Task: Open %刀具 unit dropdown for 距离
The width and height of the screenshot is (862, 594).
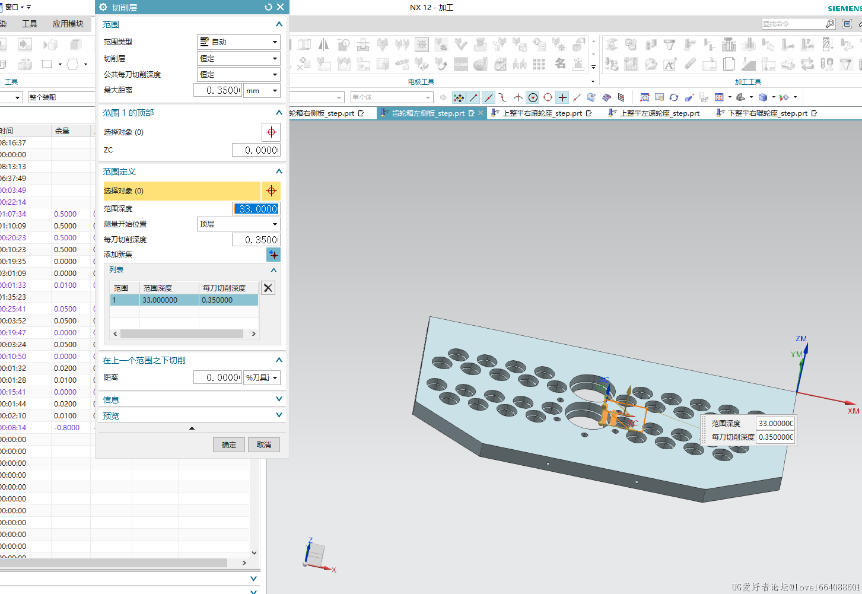Action: [262, 377]
